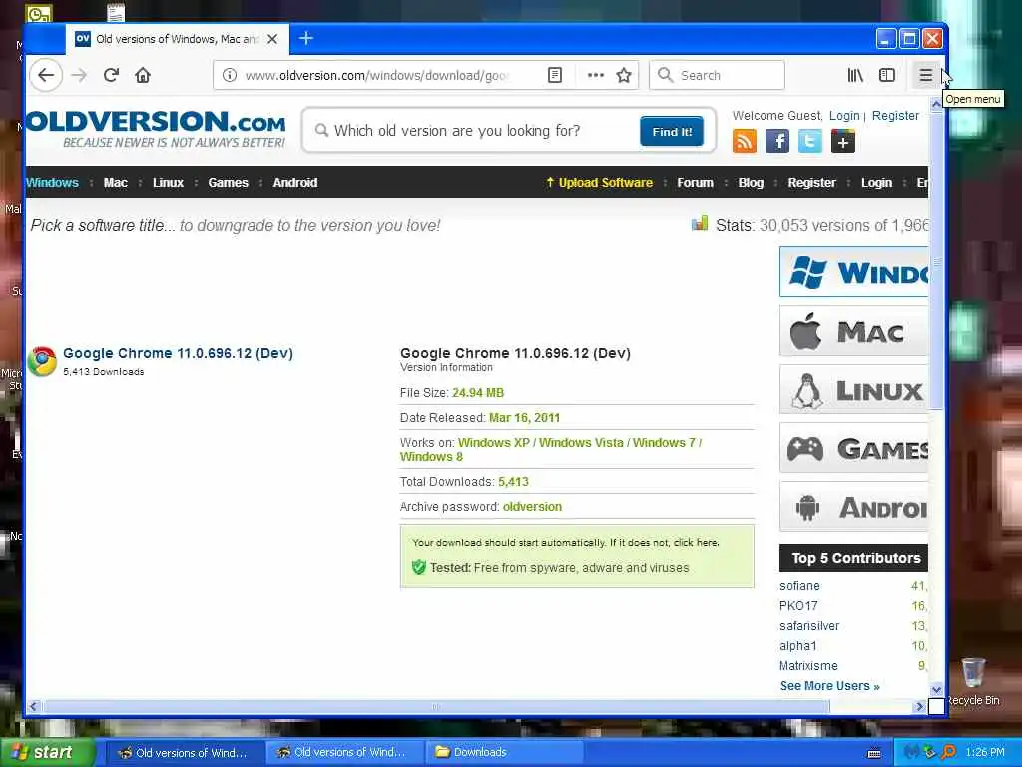Screen dimensions: 1022x767
Task: Open the browser home page
Action: [x=143, y=75]
